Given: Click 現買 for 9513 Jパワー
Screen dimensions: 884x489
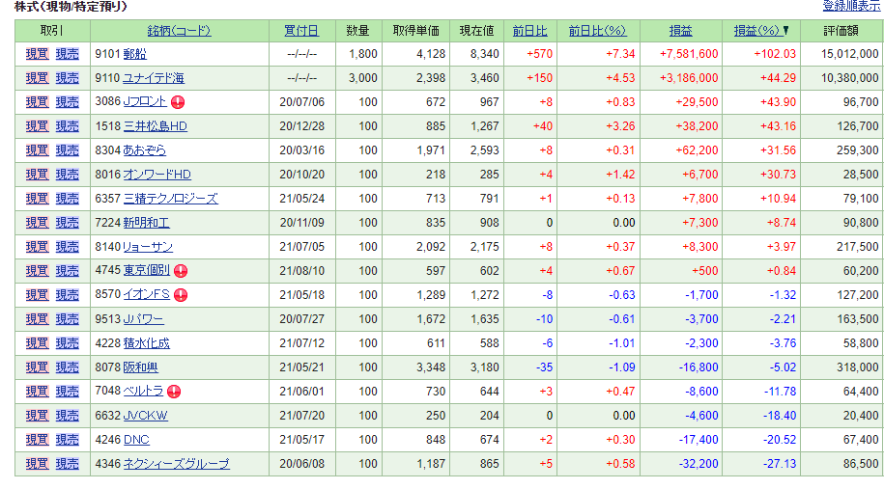Looking at the screenshot, I should pos(38,319).
